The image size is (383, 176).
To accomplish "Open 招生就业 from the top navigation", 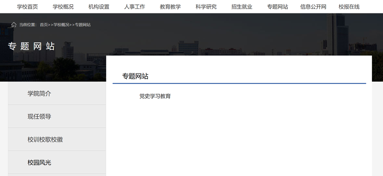I will pyautogui.click(x=242, y=7).
